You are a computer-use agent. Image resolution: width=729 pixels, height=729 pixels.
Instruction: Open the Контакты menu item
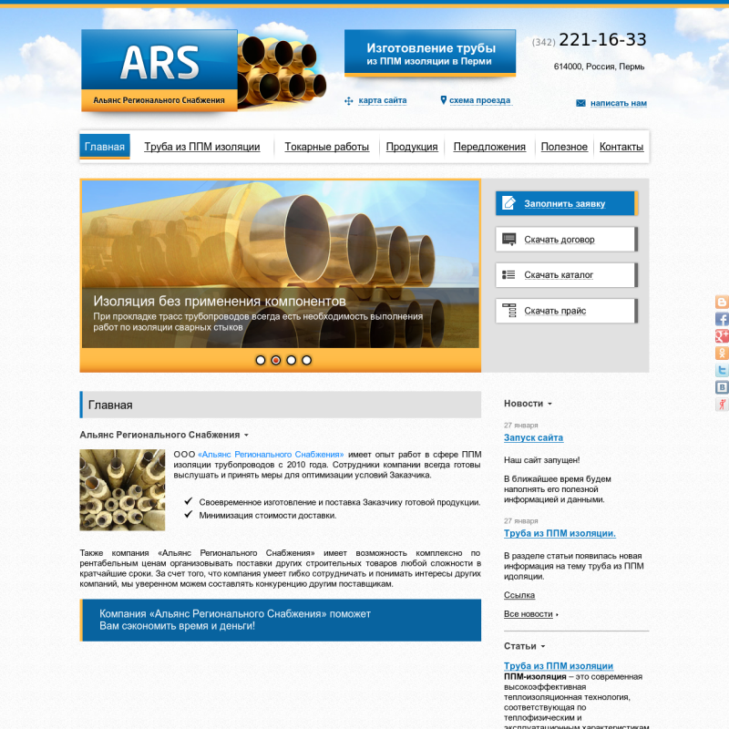tap(621, 147)
